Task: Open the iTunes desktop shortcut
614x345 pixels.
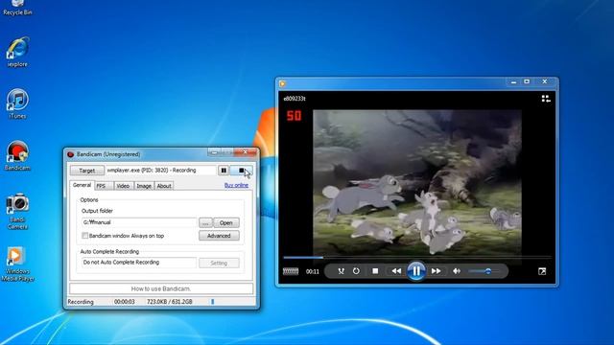Action: pos(17,103)
